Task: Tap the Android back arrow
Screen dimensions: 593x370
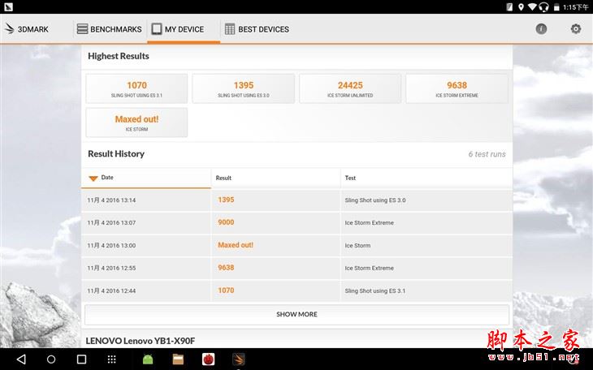Action: point(22,359)
